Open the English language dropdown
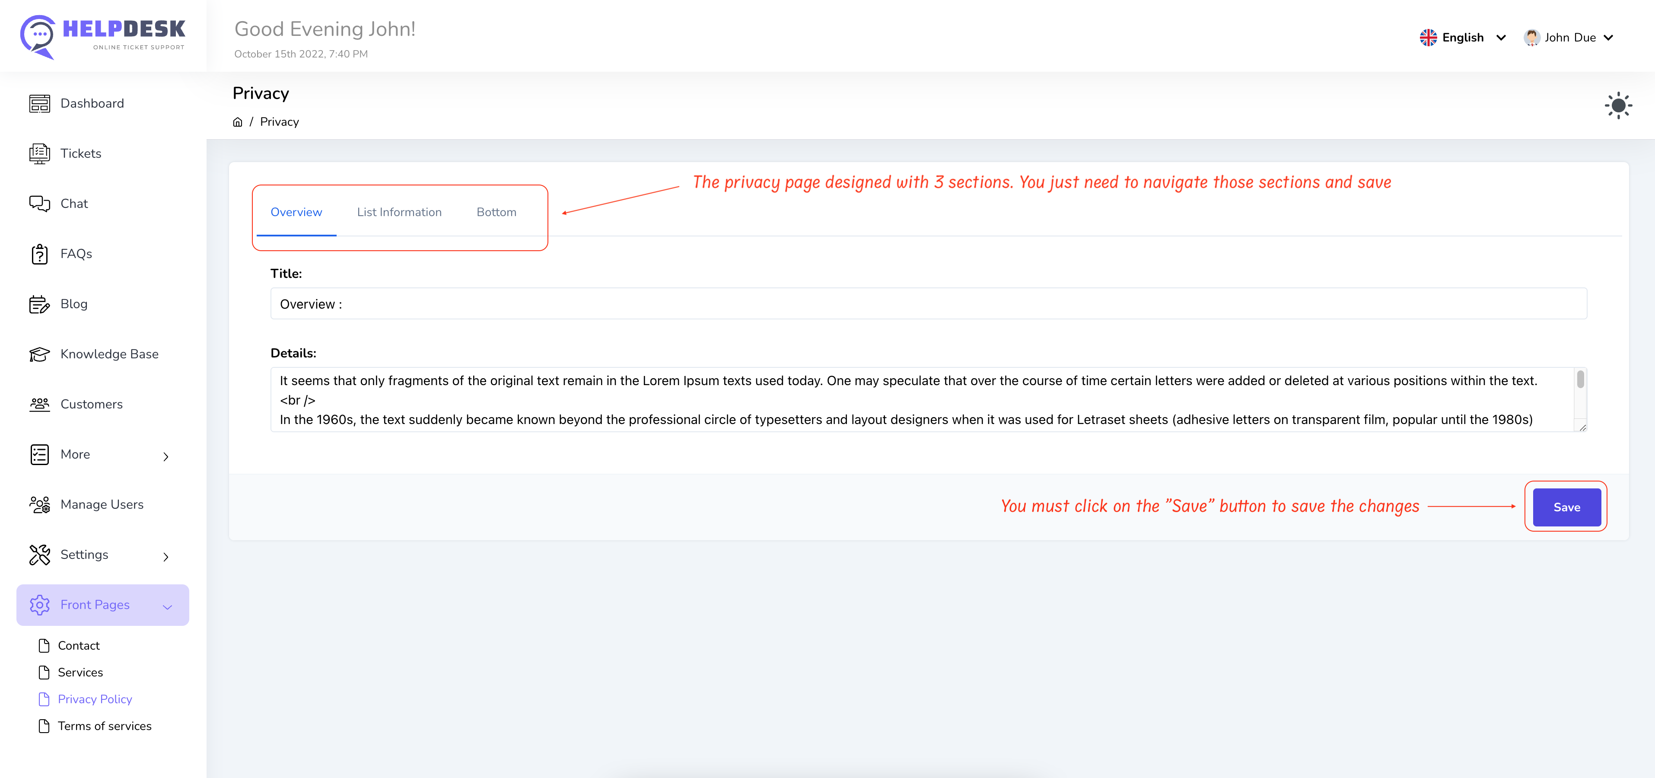The image size is (1655, 778). [x=1462, y=37]
